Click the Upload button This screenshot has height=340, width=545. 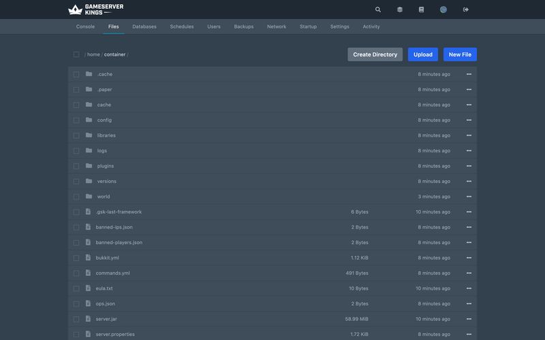click(x=423, y=54)
